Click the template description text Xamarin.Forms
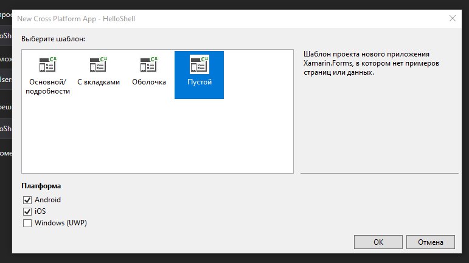Image resolution: width=469 pixels, height=263 pixels. coord(328,63)
